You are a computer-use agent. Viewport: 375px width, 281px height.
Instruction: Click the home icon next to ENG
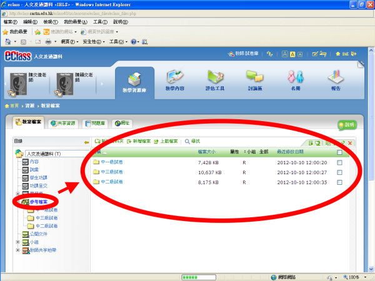tap(337, 54)
